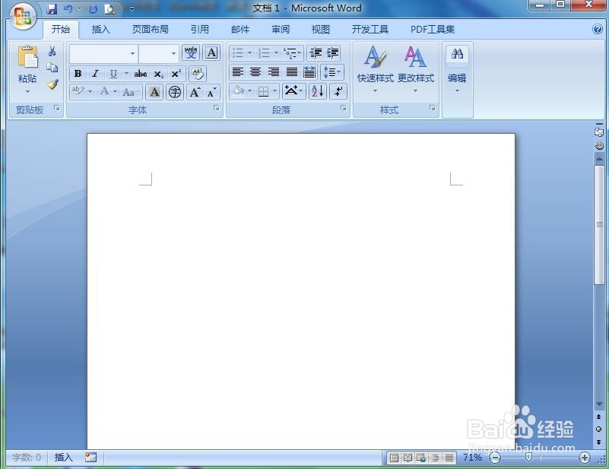Open borders dropdown

click(x=274, y=92)
